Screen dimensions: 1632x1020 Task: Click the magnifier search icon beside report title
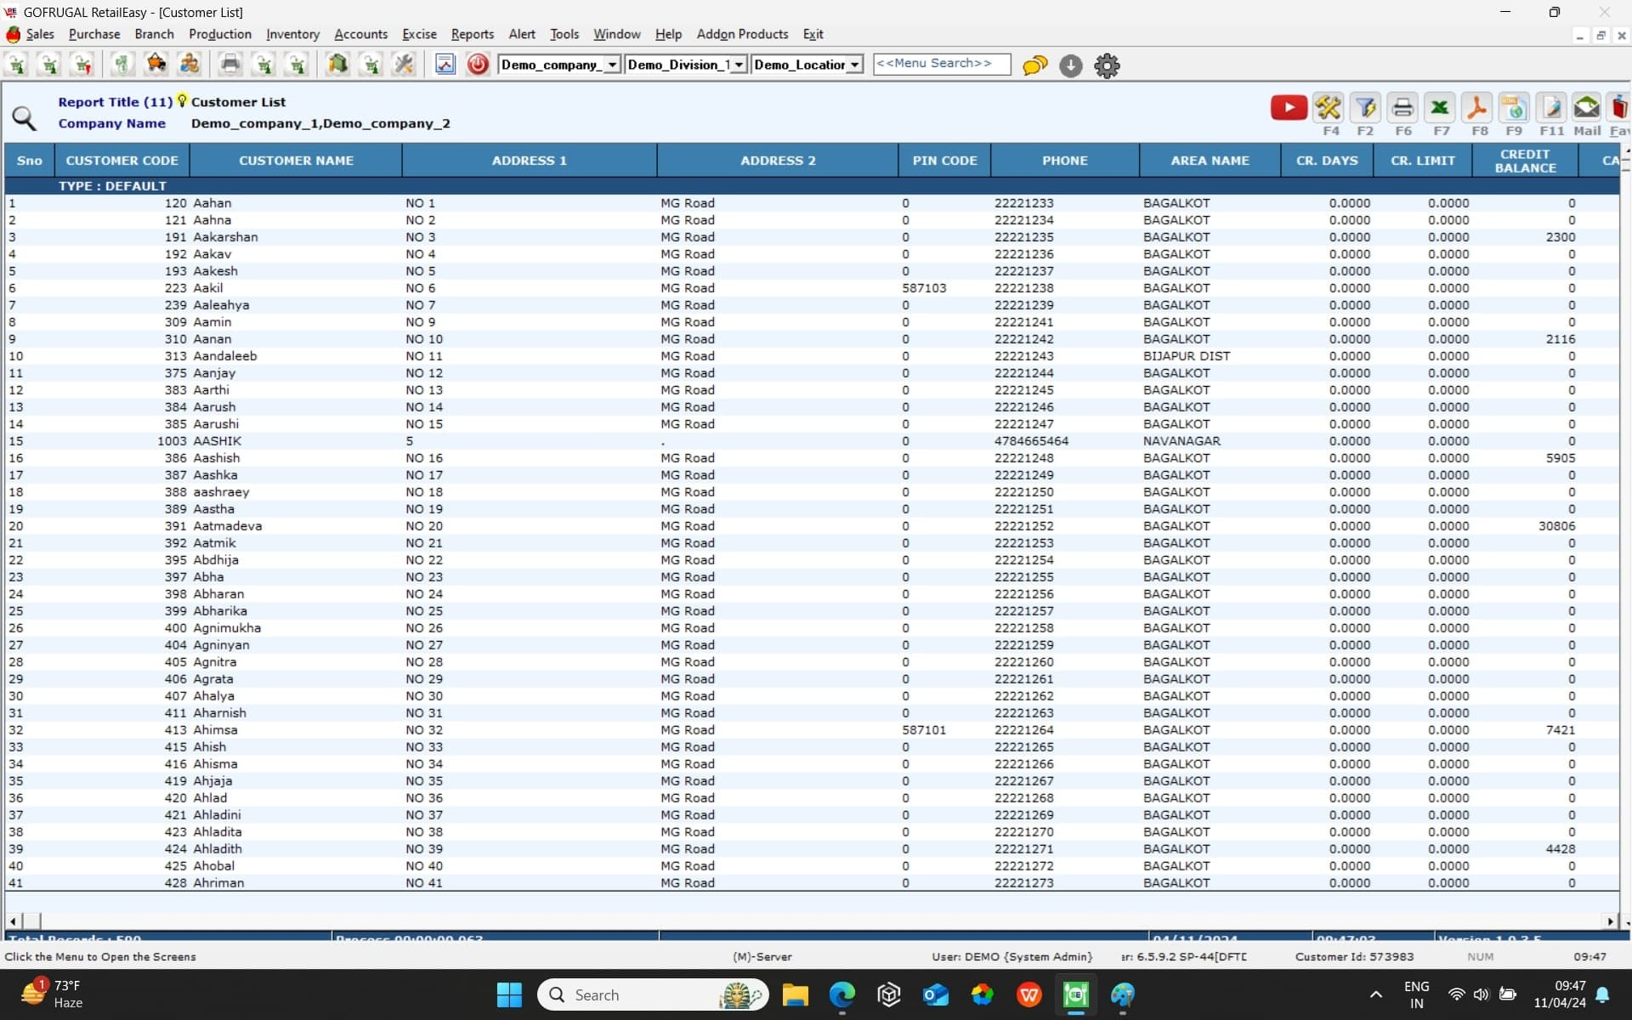point(24,118)
